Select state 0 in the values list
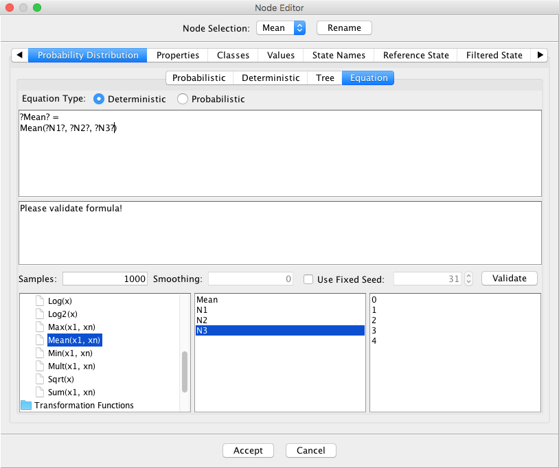Image resolution: width=559 pixels, height=468 pixels. click(x=455, y=300)
